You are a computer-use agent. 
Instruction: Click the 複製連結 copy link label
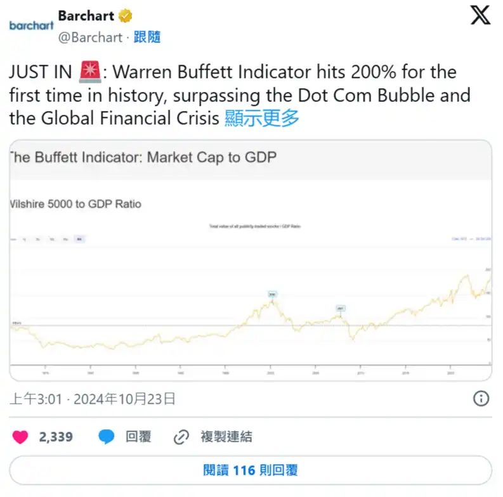click(x=226, y=436)
